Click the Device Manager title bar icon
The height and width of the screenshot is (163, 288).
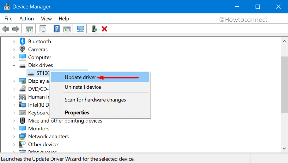click(7, 6)
